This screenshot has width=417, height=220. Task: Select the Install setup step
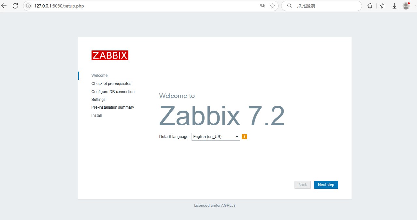point(96,116)
